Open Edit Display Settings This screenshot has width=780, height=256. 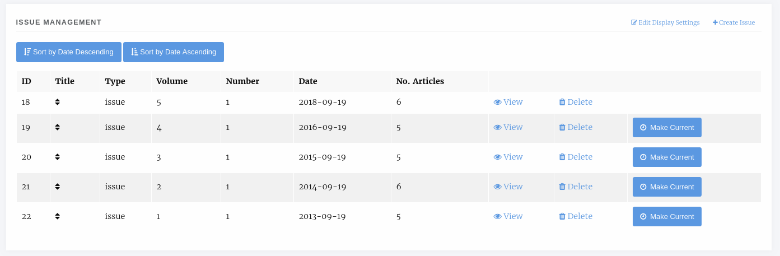665,22
